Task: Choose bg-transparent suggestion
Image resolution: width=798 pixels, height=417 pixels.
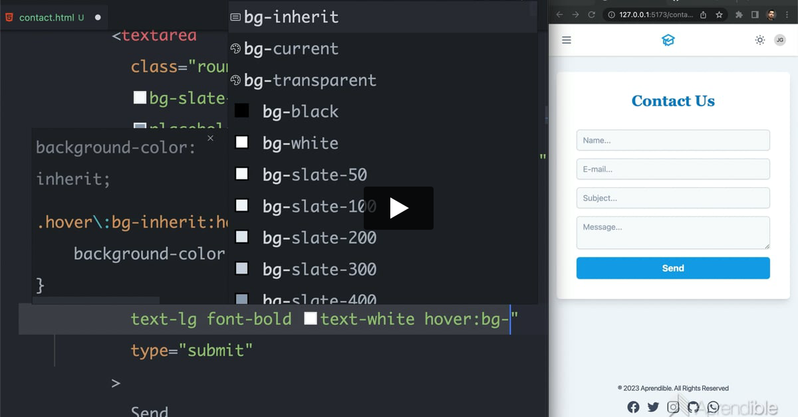Action: [382, 80]
